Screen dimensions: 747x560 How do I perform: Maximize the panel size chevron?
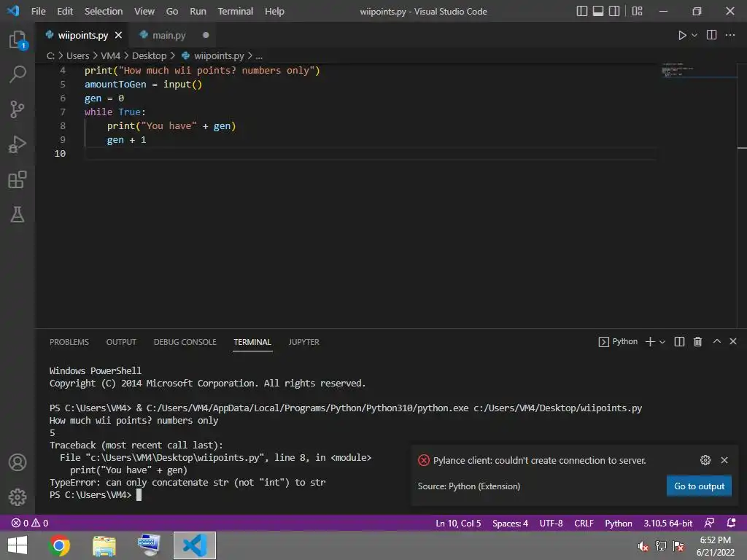pyautogui.click(x=716, y=341)
